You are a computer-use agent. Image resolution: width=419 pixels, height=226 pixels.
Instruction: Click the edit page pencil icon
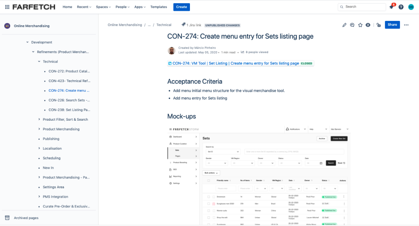click(345, 25)
